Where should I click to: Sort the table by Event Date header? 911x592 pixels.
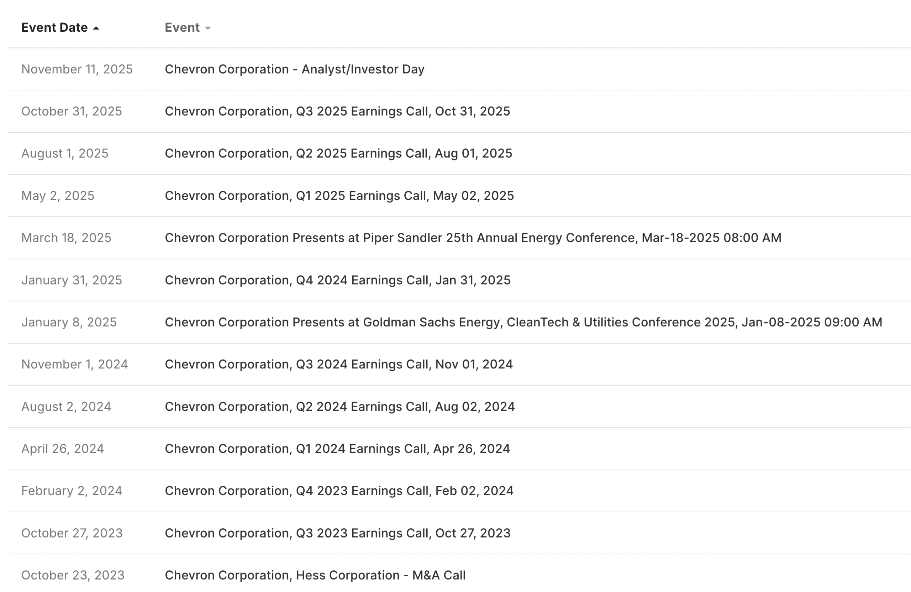click(54, 27)
